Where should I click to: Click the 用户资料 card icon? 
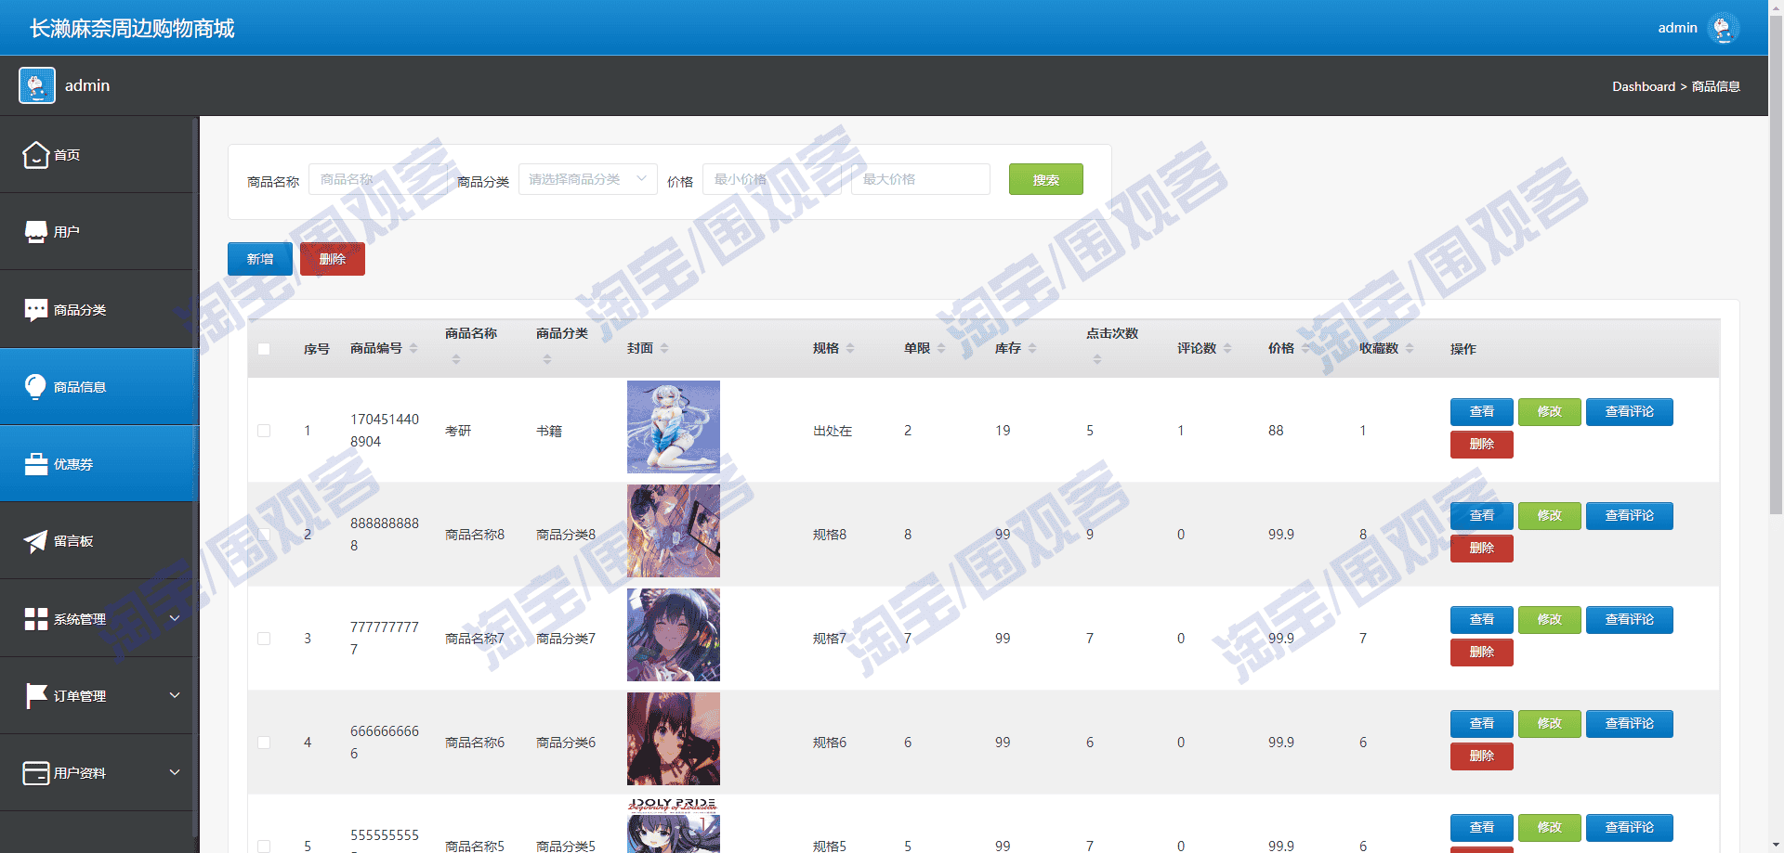35,773
